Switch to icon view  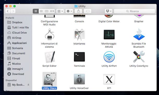click(x=36, y=11)
